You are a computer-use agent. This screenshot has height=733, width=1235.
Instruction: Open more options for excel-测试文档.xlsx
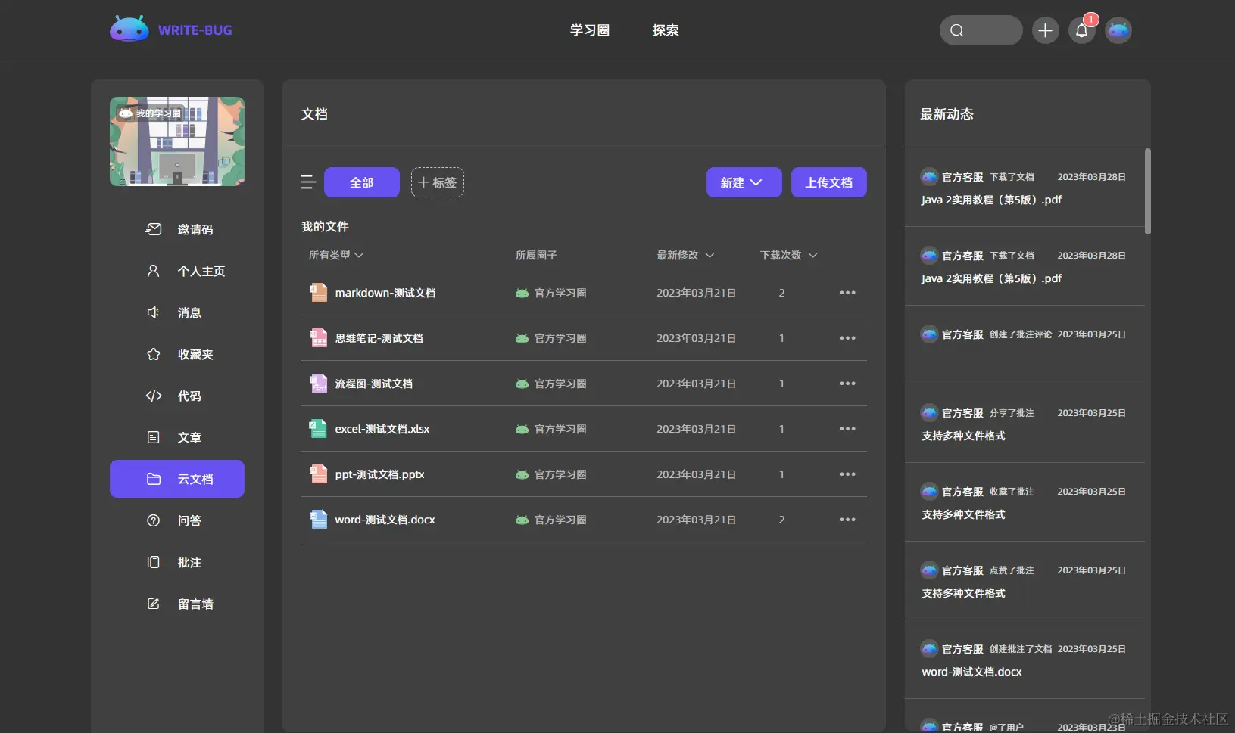847,429
